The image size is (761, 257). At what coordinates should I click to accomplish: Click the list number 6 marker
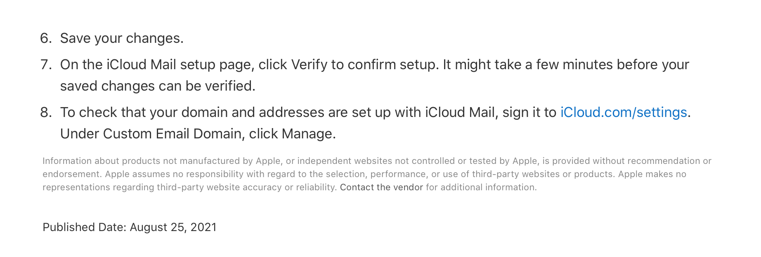46,38
